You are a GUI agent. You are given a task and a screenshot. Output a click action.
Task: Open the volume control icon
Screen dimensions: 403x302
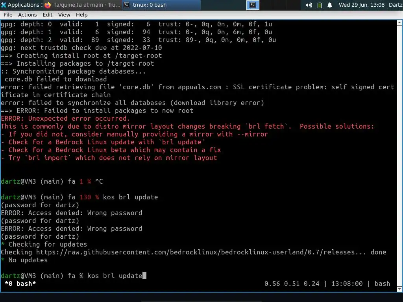[x=309, y=5]
